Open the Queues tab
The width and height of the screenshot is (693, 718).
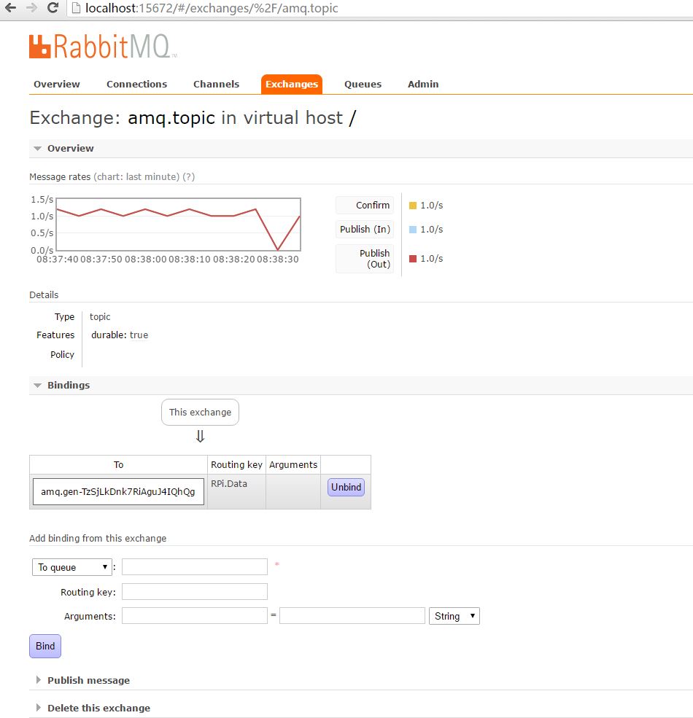click(x=363, y=85)
